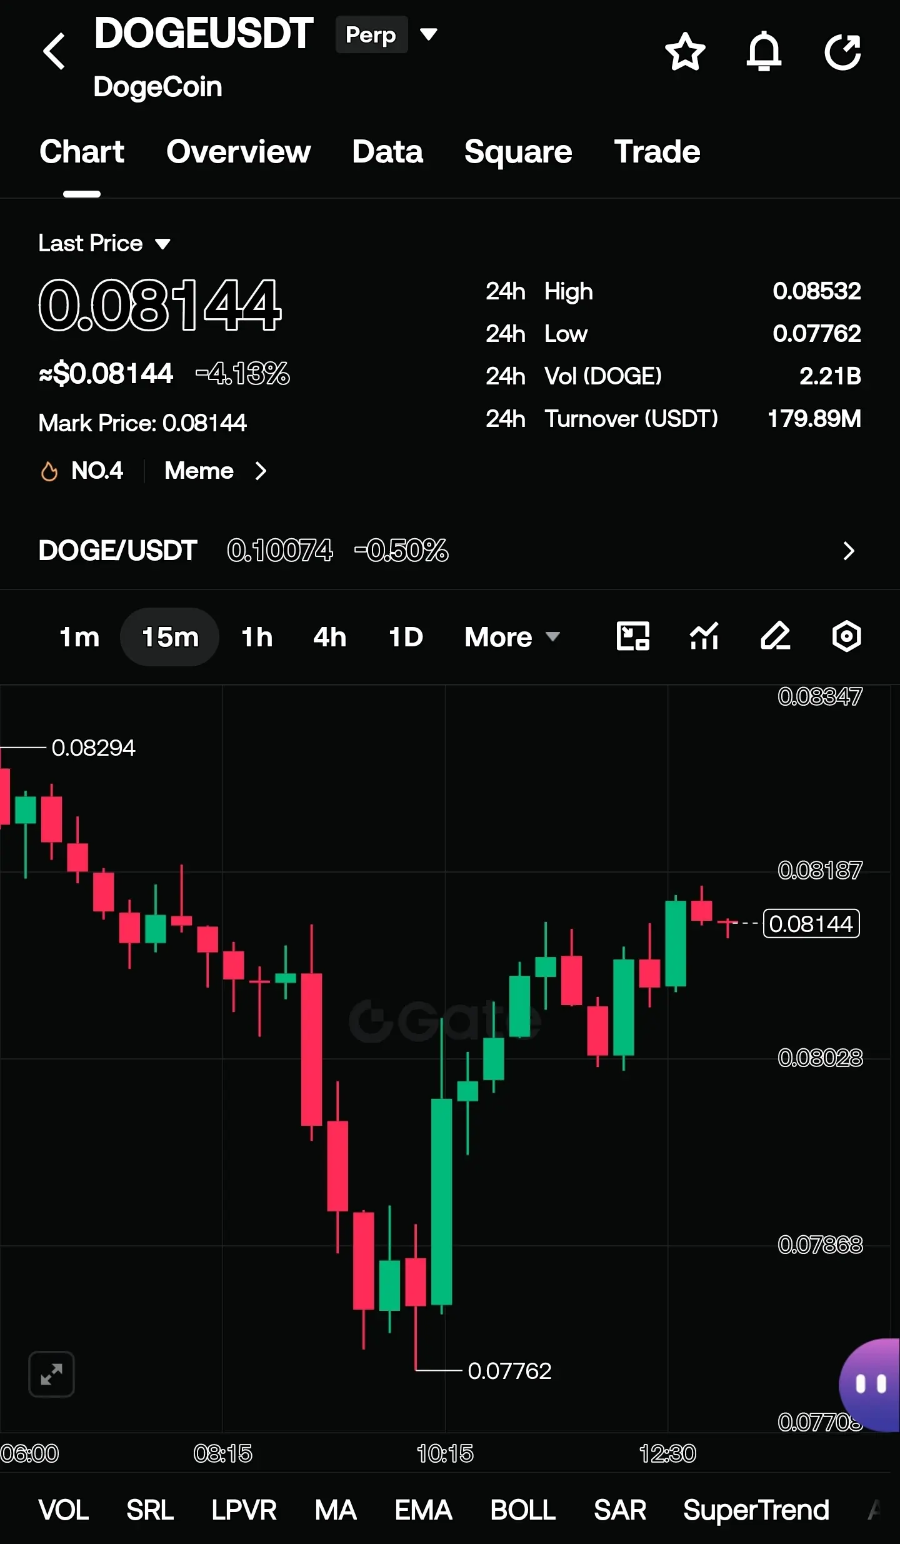This screenshot has width=900, height=1544.
Task: Toggle the LPVR indicator
Action: [244, 1510]
